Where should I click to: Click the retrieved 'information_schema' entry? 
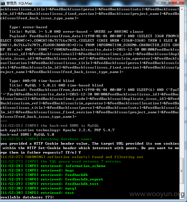tap(53, 166)
